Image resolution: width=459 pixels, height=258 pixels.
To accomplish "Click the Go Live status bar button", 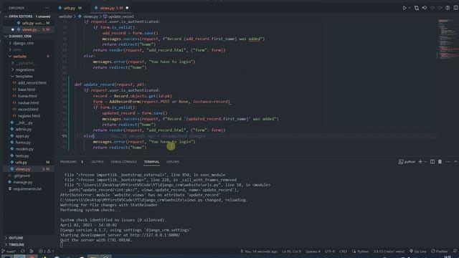I will 417,252.
